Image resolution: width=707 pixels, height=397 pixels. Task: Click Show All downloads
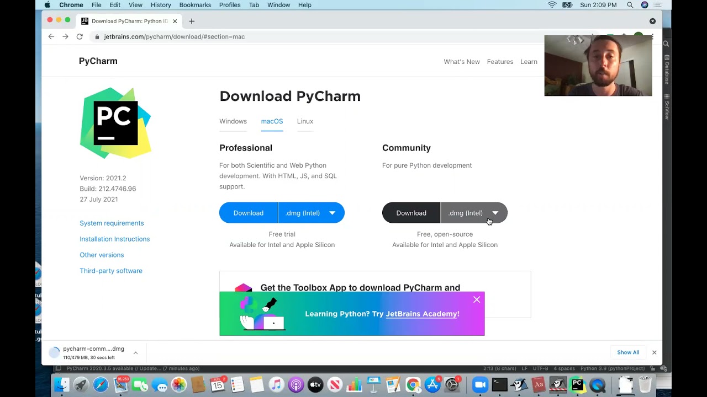[x=628, y=352]
